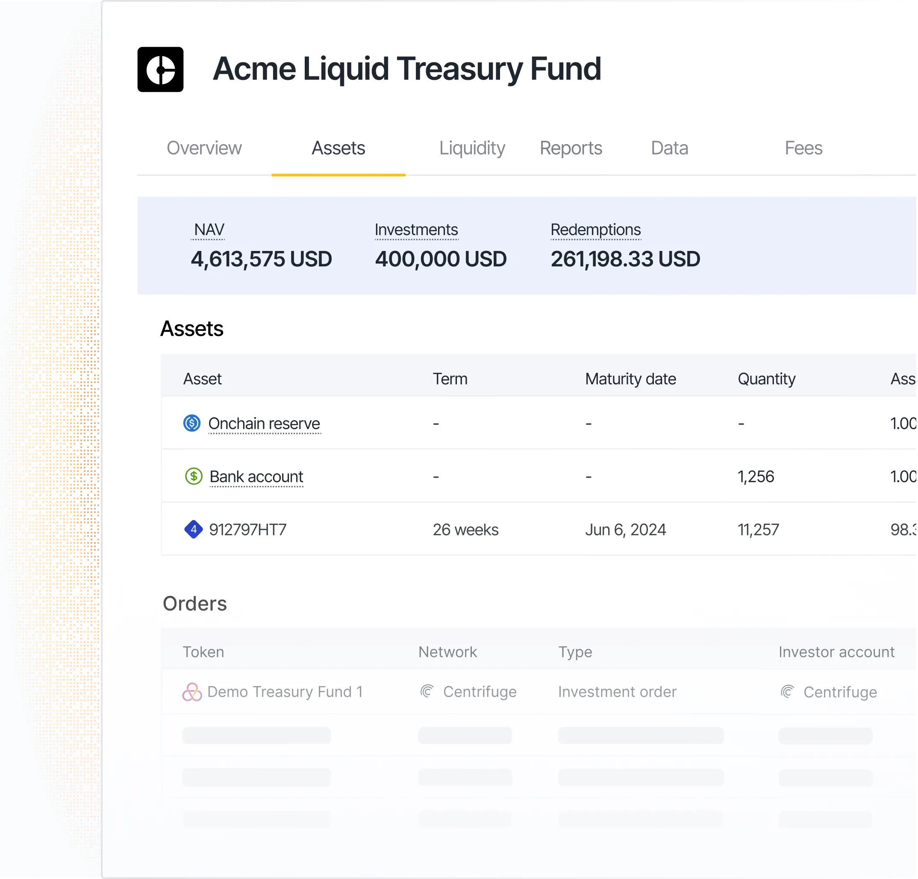Open the Onchain reserve asset link
The width and height of the screenshot is (918, 879).
click(264, 424)
